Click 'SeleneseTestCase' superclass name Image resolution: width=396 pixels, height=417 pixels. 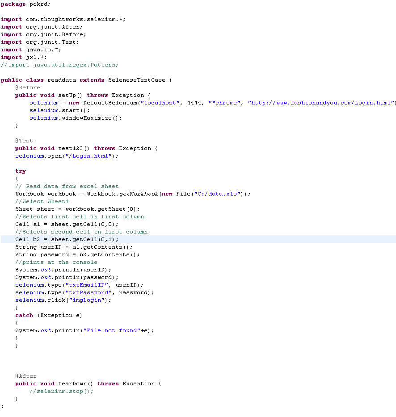point(137,80)
